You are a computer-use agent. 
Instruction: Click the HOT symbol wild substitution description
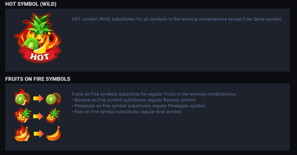[x=177, y=19]
